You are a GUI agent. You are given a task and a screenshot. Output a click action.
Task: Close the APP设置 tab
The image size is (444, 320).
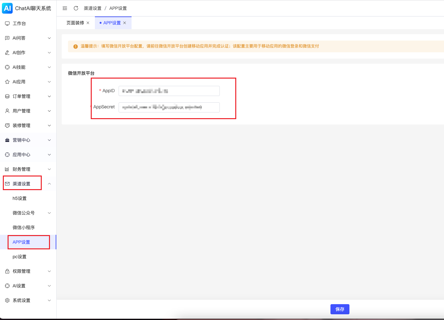[x=125, y=23]
